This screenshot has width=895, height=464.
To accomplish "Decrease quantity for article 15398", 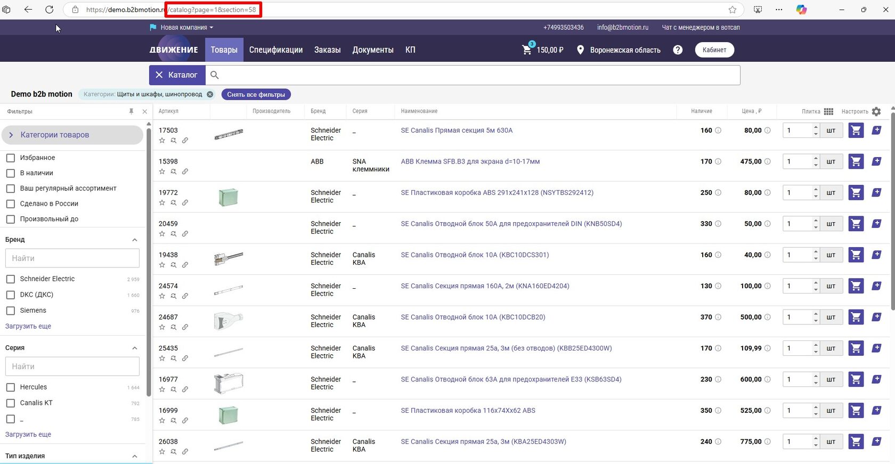I will pyautogui.click(x=816, y=165).
